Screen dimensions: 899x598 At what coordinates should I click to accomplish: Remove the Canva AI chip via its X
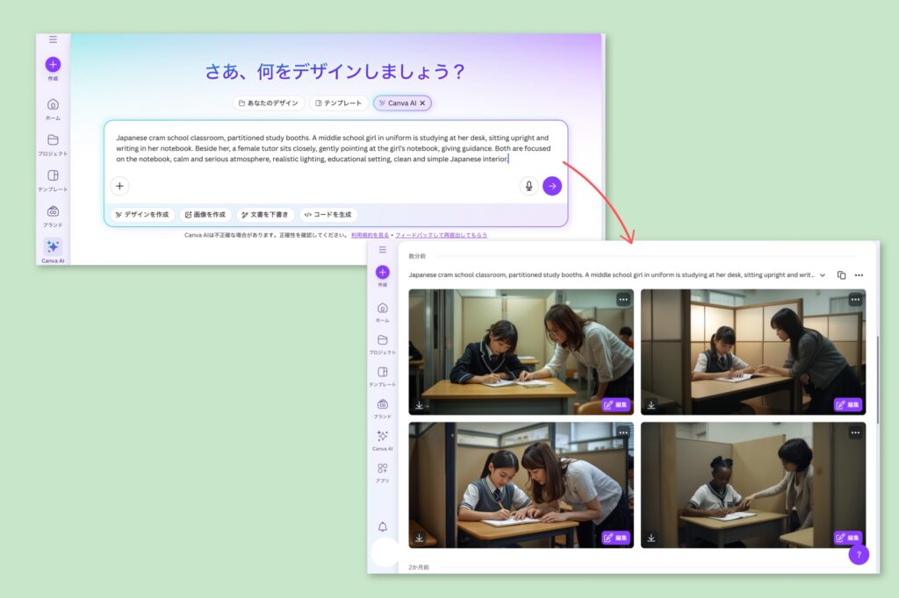tap(422, 103)
